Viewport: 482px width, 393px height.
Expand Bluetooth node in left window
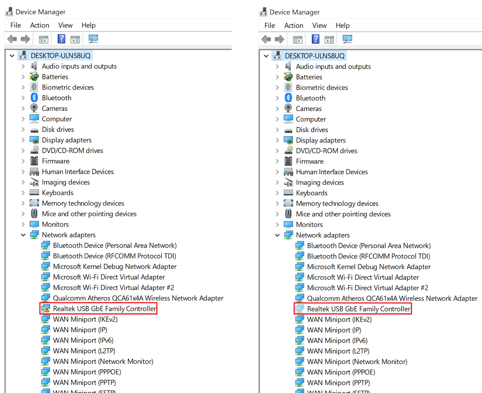point(23,98)
